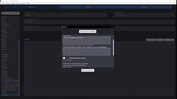177x99 pixels.
Task: Click the dialog's vertical scrollbar
Action: [113, 48]
